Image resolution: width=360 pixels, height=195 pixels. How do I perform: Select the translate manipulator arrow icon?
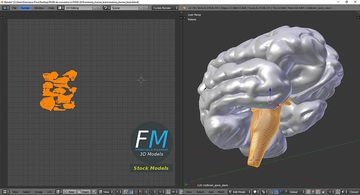point(276,192)
